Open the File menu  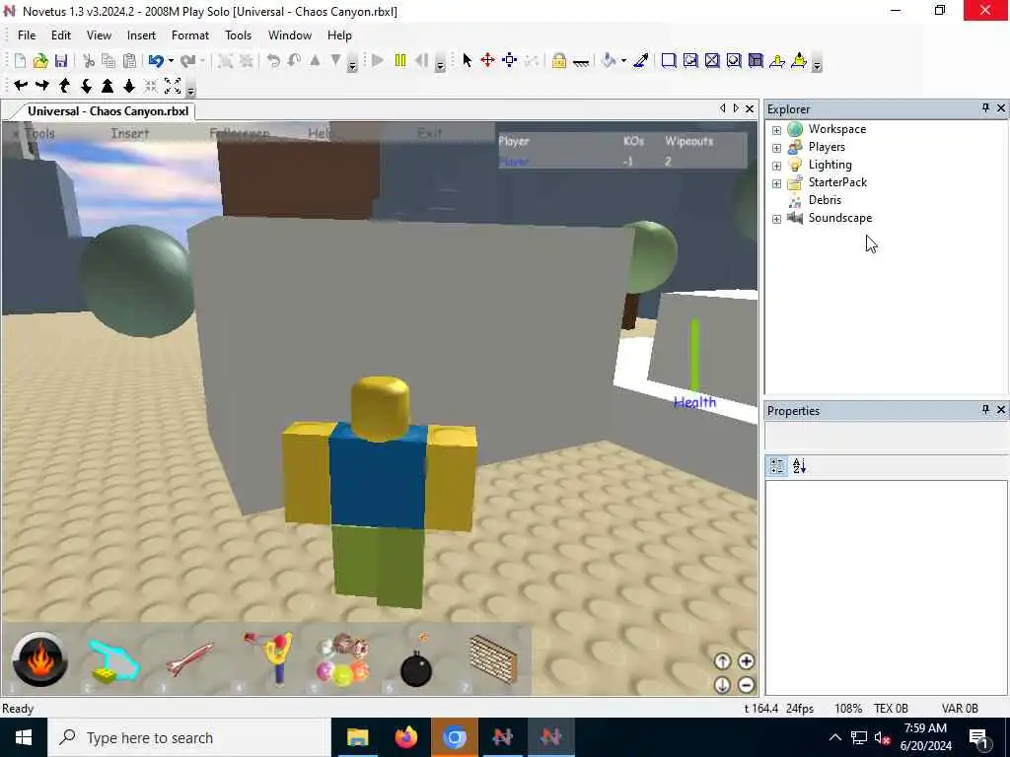pyautogui.click(x=27, y=35)
